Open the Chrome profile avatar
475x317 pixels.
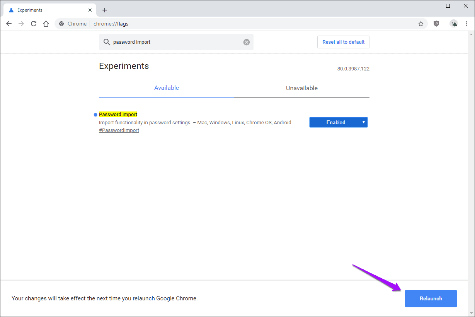click(454, 24)
